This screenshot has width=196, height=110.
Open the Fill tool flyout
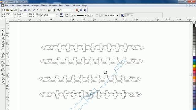tap(3, 82)
